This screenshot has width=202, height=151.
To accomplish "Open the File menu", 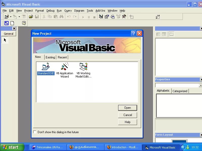I will click(5, 11).
